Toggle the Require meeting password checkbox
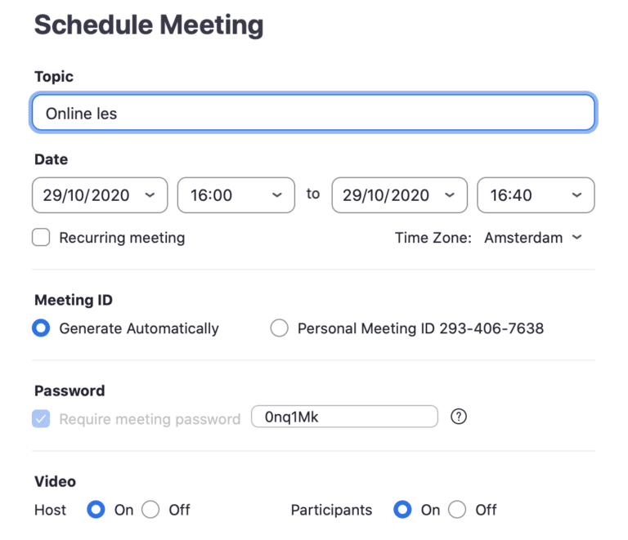The height and width of the screenshot is (540, 628). click(x=41, y=419)
